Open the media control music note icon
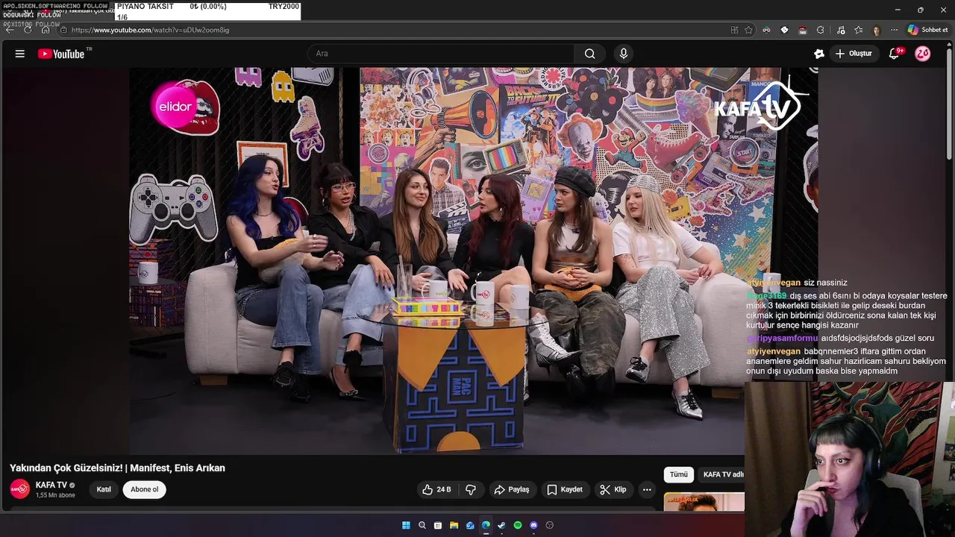Image resolution: width=955 pixels, height=537 pixels. (x=841, y=30)
